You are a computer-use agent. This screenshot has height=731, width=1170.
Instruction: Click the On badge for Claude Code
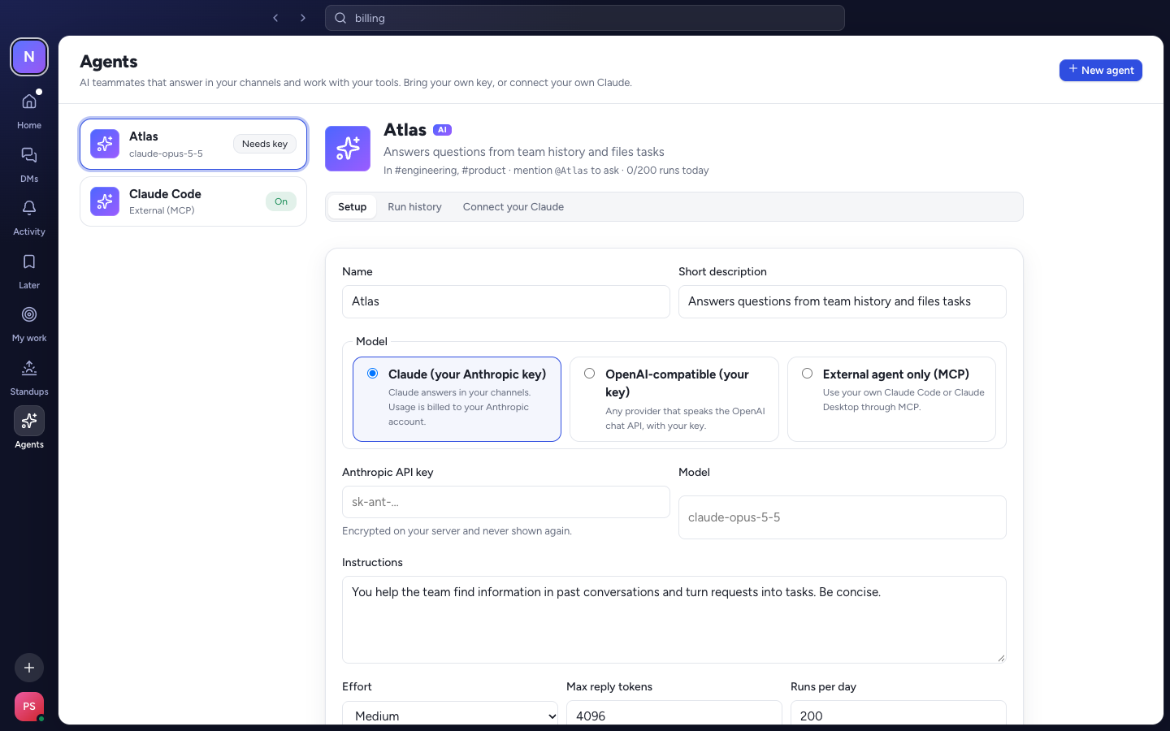[x=281, y=201]
